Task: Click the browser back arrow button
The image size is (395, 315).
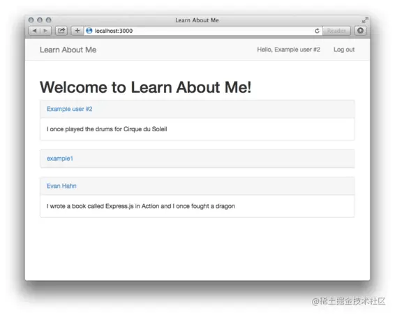Action: [x=34, y=31]
